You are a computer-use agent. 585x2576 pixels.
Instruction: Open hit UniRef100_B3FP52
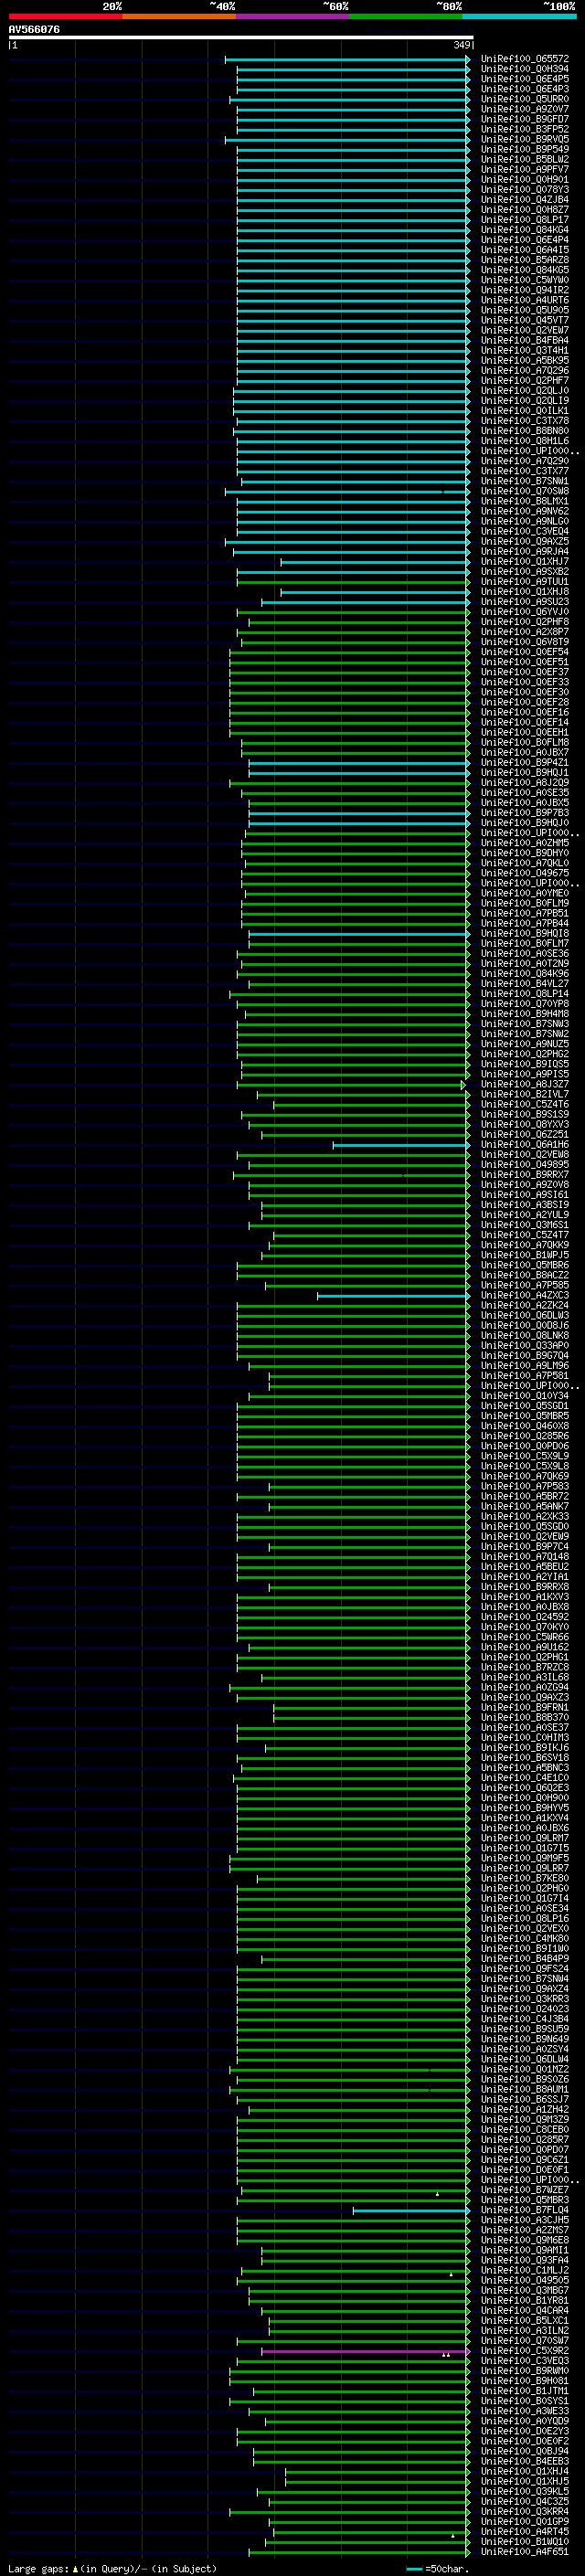pyautogui.click(x=525, y=130)
